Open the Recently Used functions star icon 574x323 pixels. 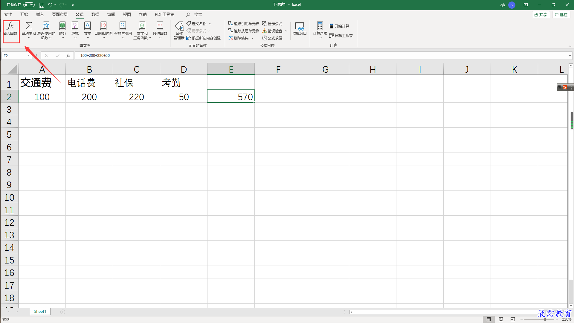click(46, 30)
